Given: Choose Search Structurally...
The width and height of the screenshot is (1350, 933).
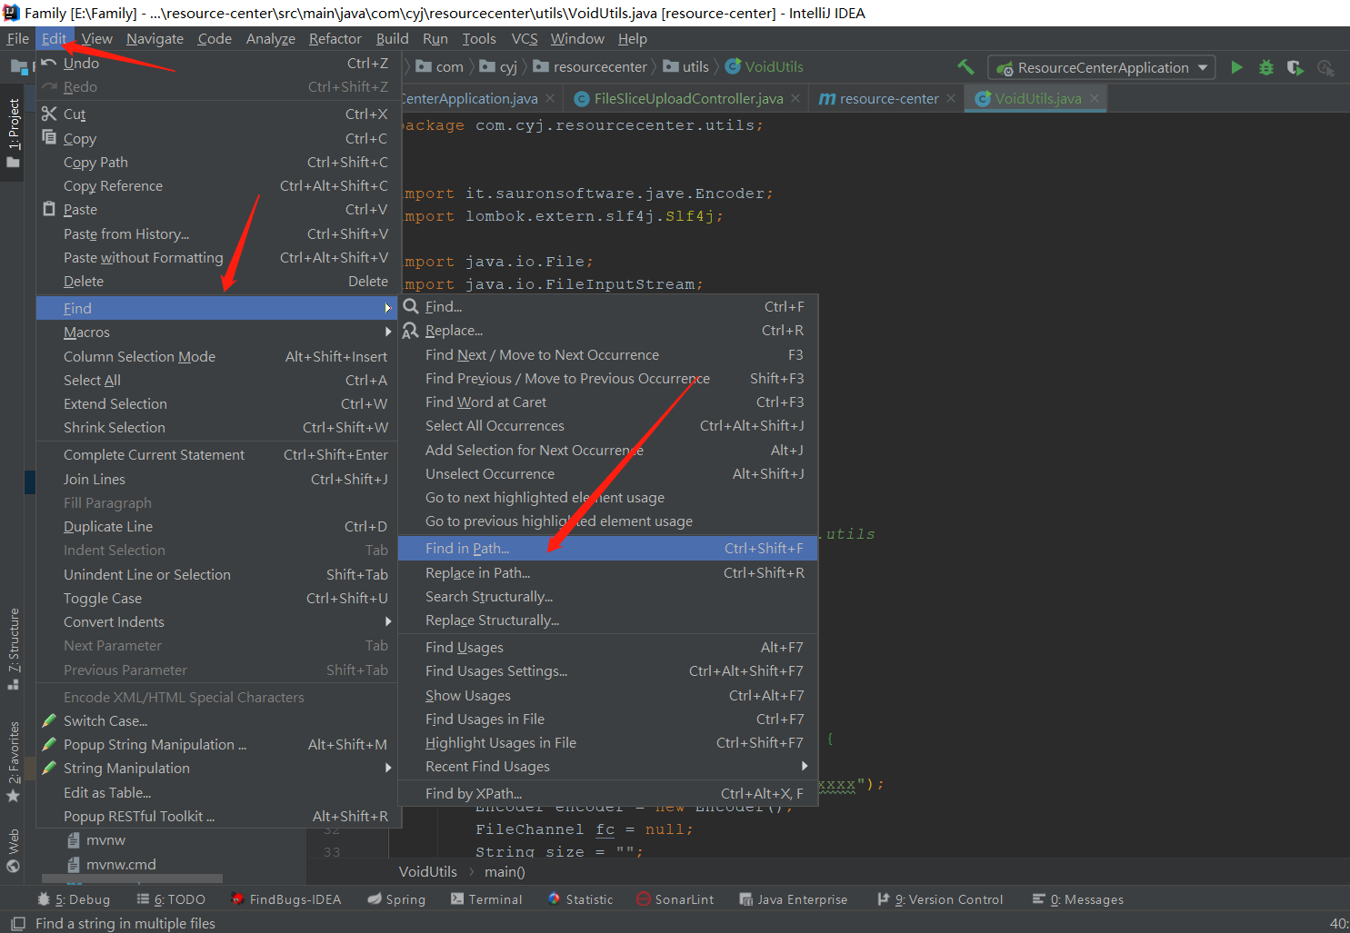Looking at the screenshot, I should pyautogui.click(x=608, y=596).
